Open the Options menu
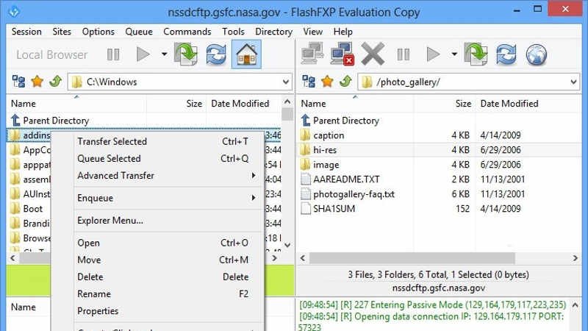This screenshot has width=588, height=331. 98,32
